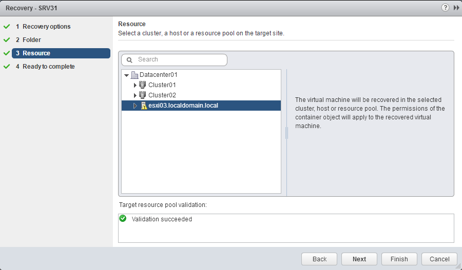Go to step 1 Recovery options
Image resolution: width=462 pixels, height=270 pixels.
(46, 27)
